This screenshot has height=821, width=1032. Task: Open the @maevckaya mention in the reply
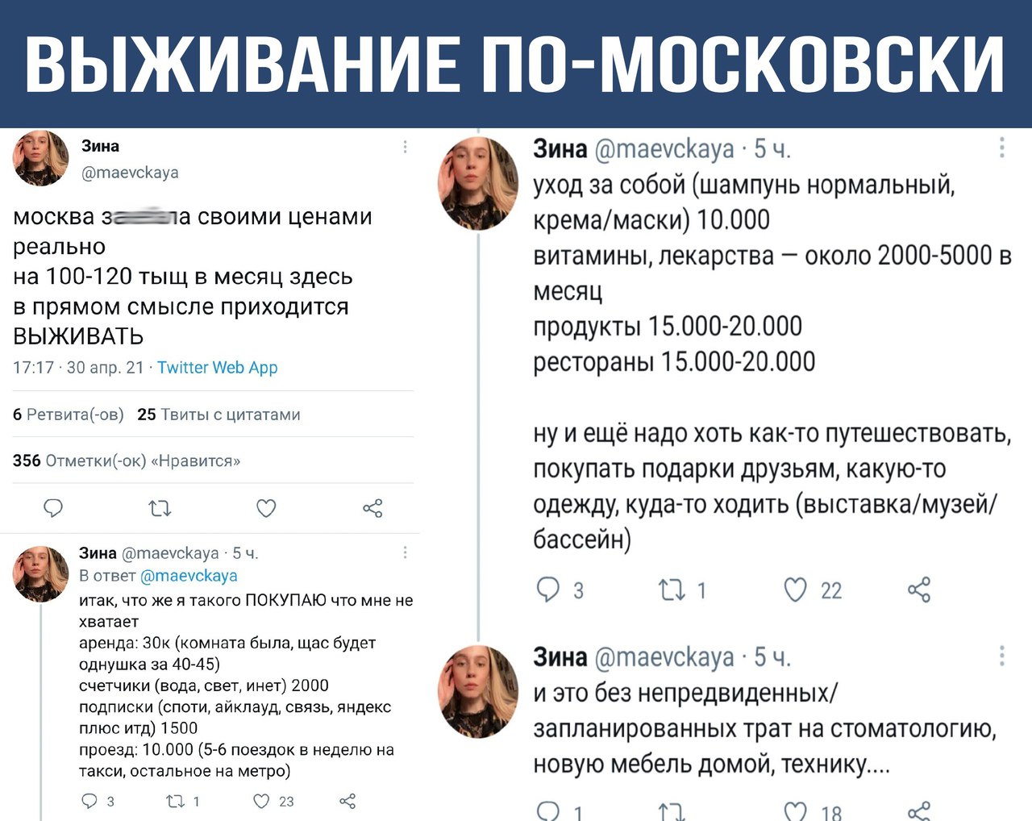coord(189,576)
